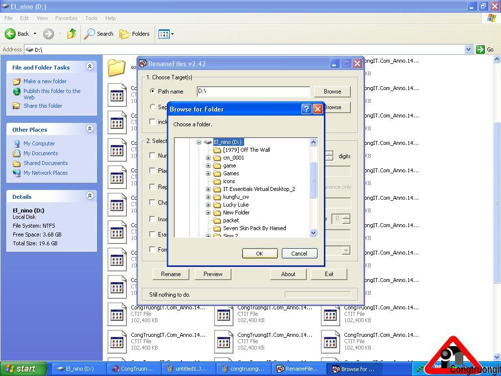
Task: Click the help question mark in Browse dialog
Action: 306,109
